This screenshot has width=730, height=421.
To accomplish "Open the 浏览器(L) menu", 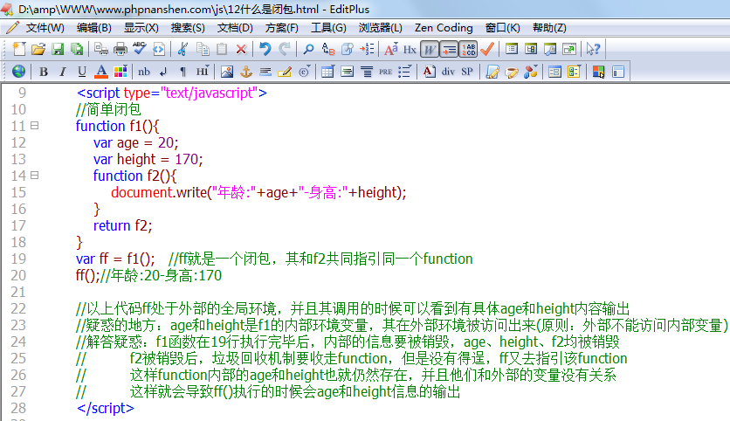I will (x=381, y=28).
